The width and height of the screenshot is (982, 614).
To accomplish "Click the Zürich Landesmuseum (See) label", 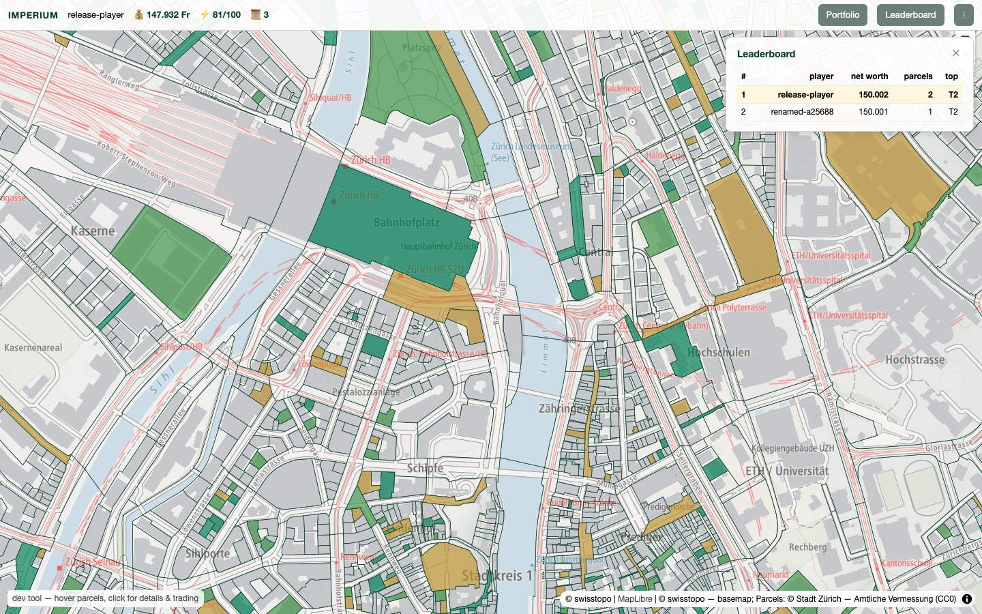I will (531, 151).
